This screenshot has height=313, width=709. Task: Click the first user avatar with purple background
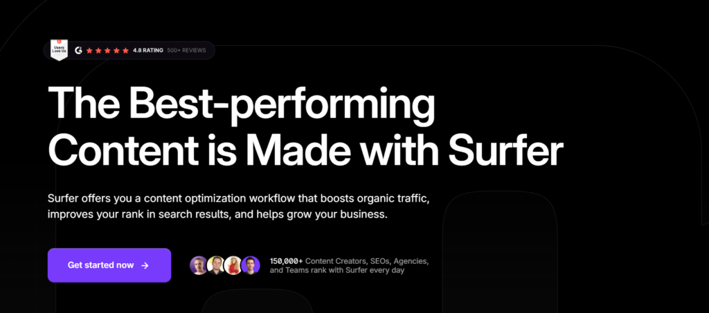tap(199, 265)
